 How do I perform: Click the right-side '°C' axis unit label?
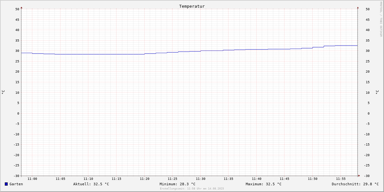coord(377,92)
